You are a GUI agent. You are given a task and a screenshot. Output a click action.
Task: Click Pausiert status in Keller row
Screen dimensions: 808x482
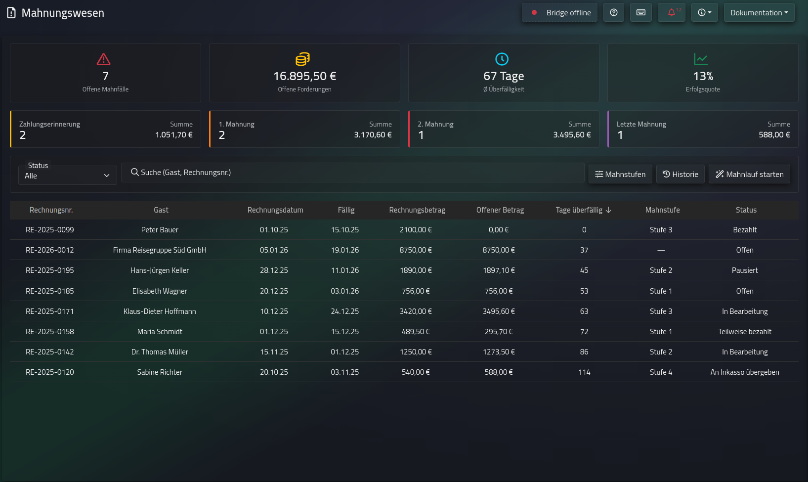tap(745, 270)
